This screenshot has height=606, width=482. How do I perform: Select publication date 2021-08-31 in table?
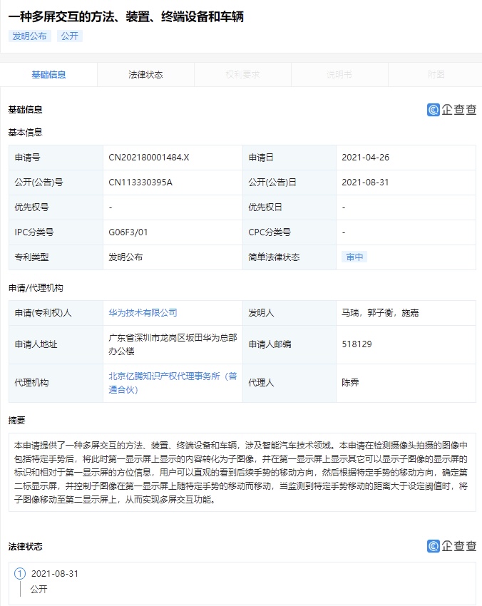coord(365,183)
